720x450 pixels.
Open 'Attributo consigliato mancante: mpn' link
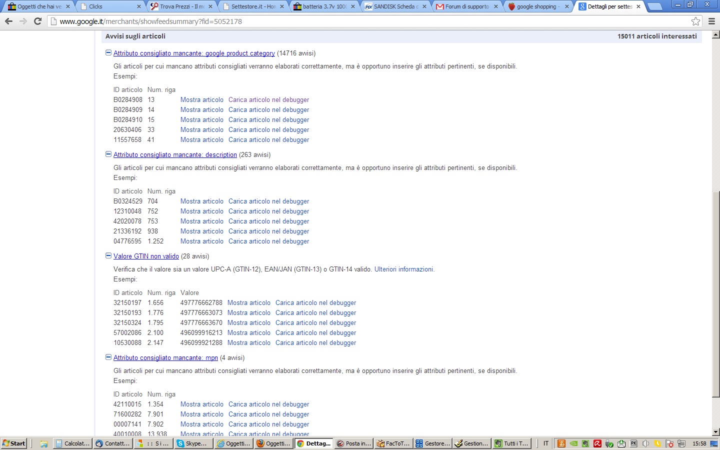click(165, 358)
